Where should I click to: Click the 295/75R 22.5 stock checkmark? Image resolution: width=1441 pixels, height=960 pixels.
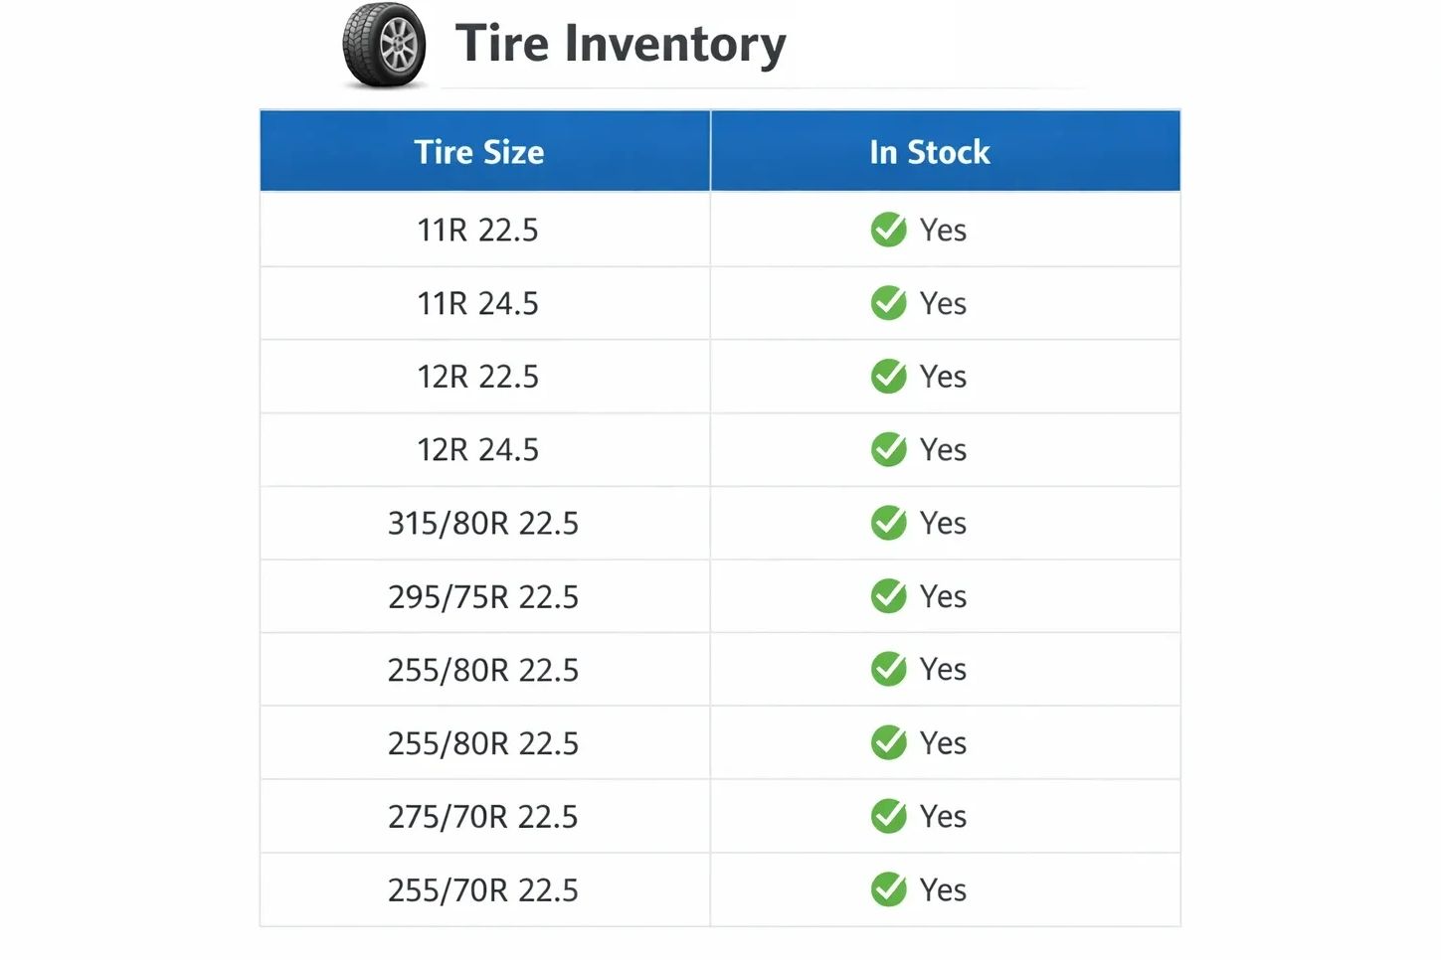coord(888,596)
